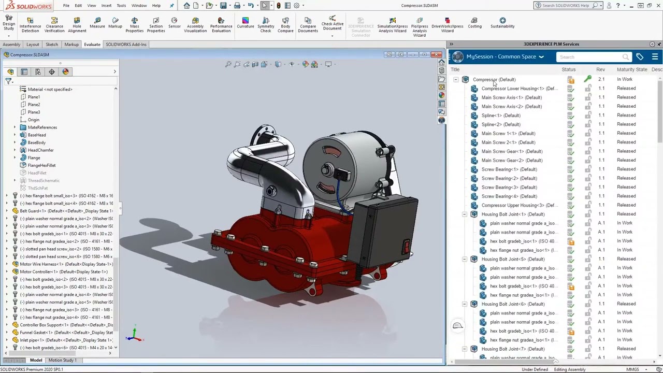Click the Search field in PLM panel
Image resolution: width=663 pixels, height=373 pixels.
click(594, 57)
